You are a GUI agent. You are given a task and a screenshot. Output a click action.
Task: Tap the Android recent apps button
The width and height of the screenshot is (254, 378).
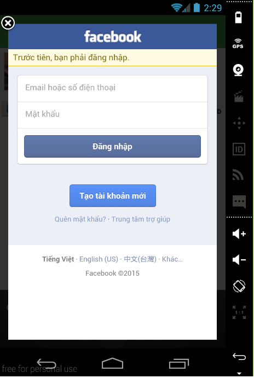(x=179, y=364)
